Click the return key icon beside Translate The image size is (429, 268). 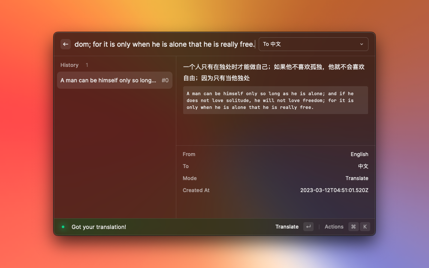click(308, 226)
